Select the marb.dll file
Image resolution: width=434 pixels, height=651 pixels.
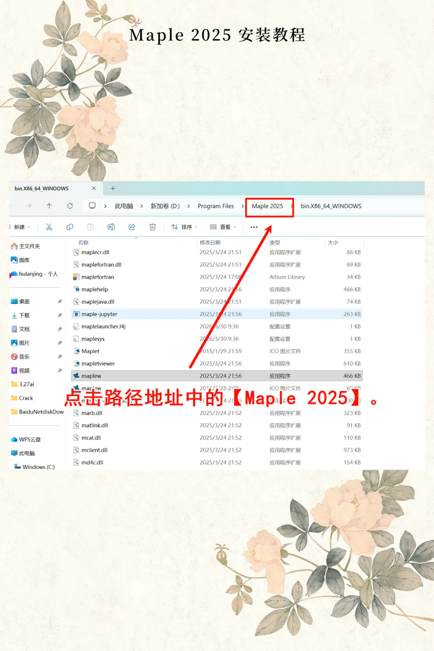tap(217, 413)
